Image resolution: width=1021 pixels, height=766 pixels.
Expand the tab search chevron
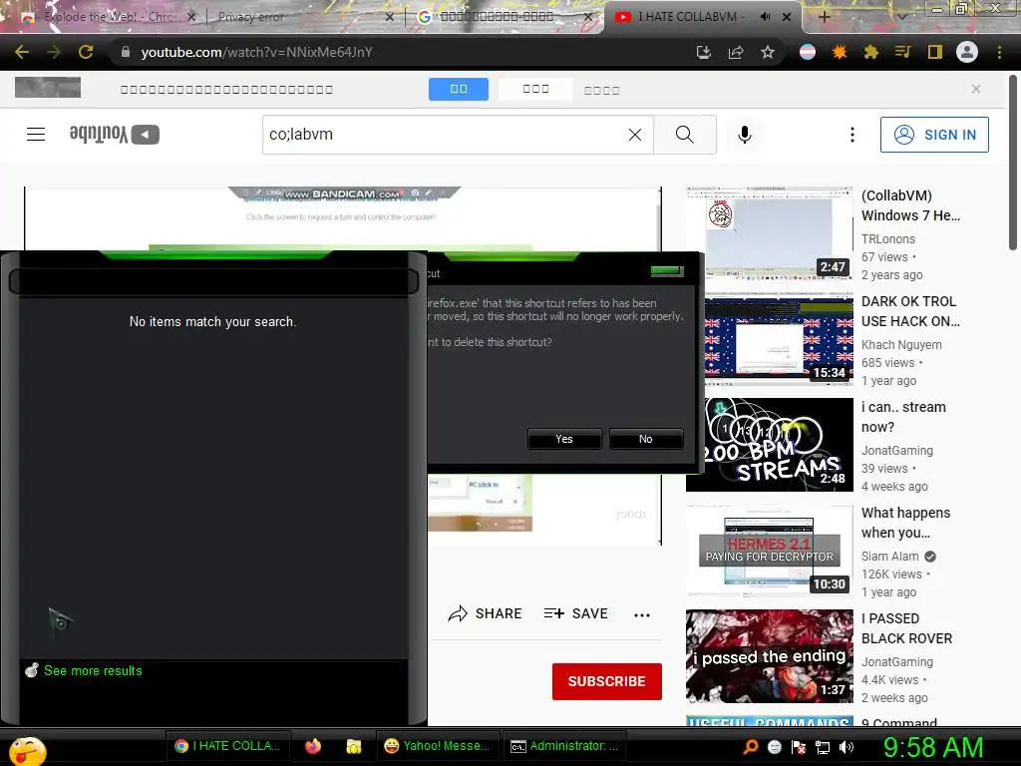pos(901,17)
